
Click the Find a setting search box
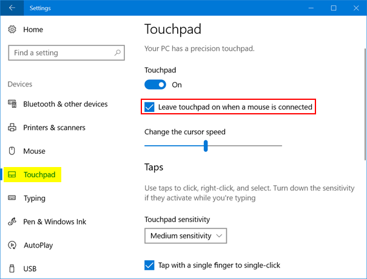tap(61, 53)
